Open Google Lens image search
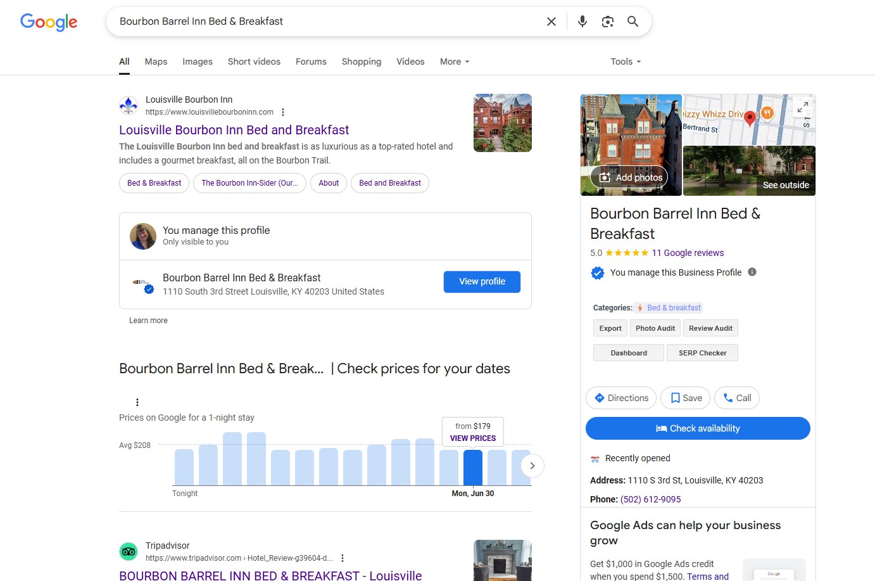Screen dimensions: 875x581 click(607, 22)
